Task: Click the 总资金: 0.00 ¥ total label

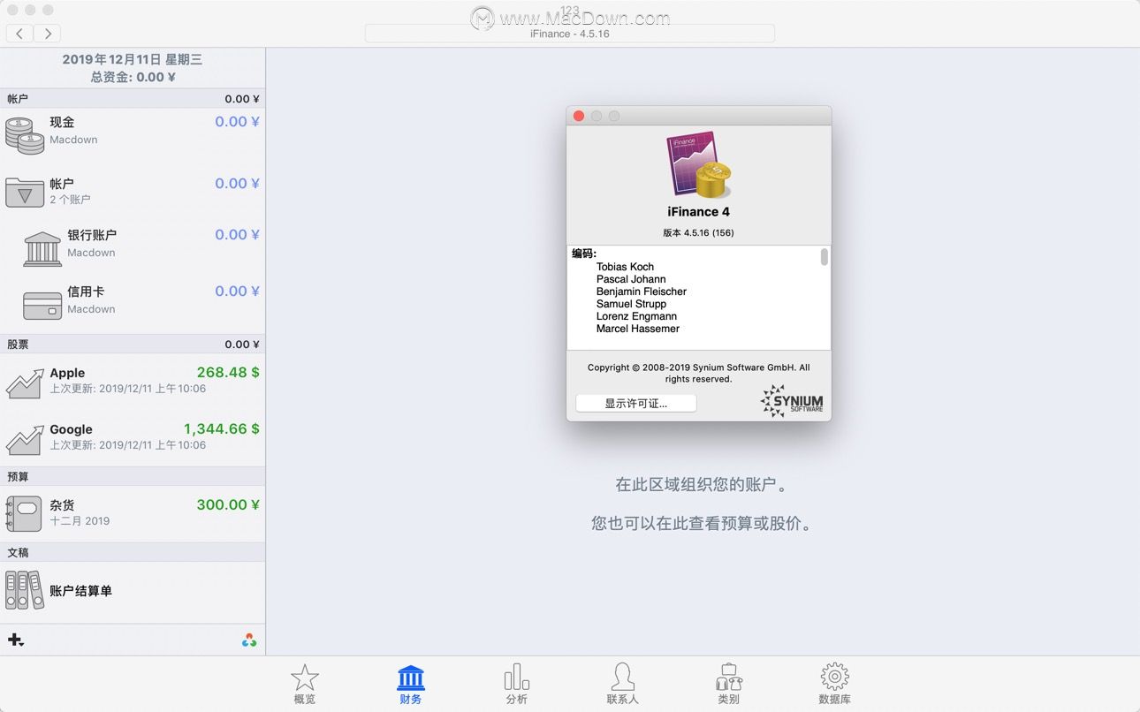Action: click(x=133, y=78)
